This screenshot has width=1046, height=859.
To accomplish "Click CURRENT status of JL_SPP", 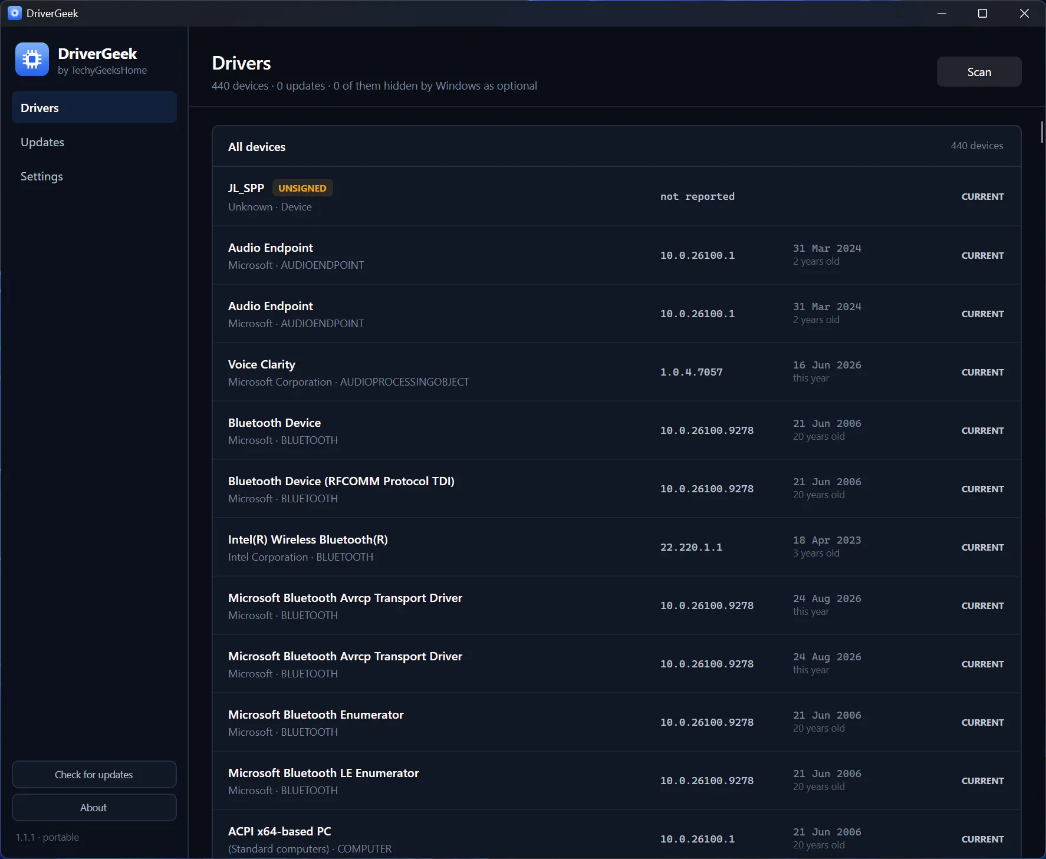I will point(982,196).
